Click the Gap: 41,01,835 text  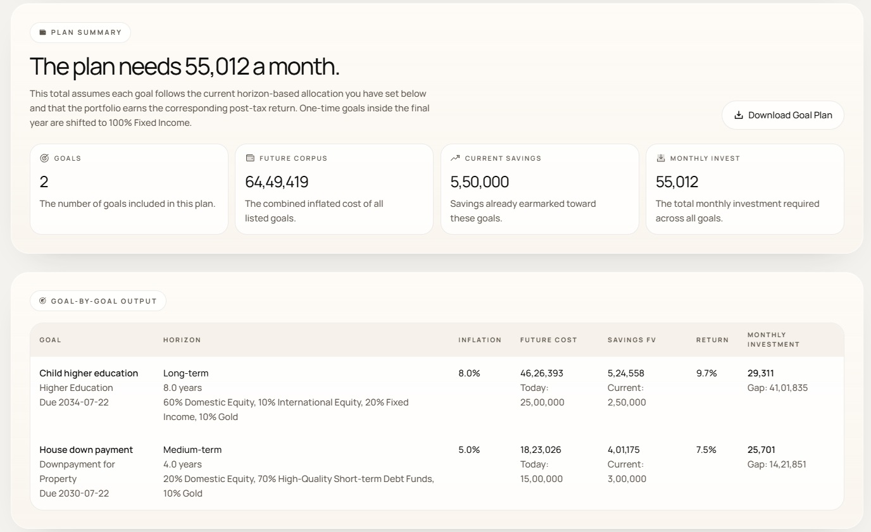coord(778,388)
